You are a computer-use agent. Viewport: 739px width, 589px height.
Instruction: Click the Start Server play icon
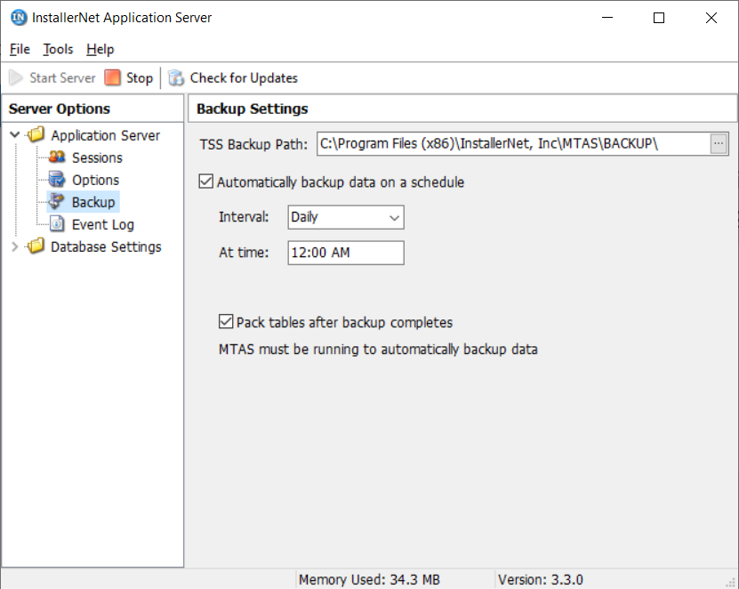click(x=15, y=77)
